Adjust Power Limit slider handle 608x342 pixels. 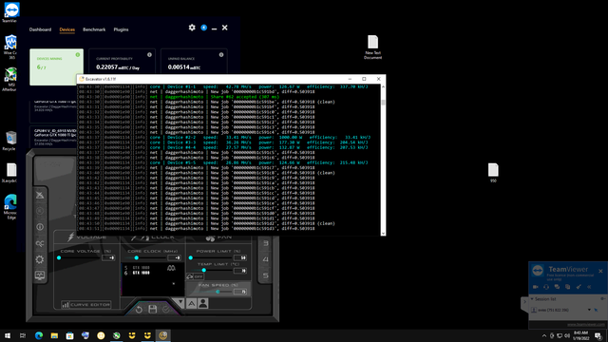point(190,257)
